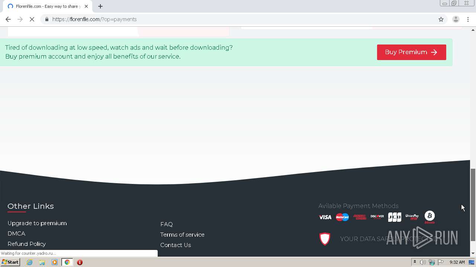Open the Action Center flag icon

tap(441, 262)
